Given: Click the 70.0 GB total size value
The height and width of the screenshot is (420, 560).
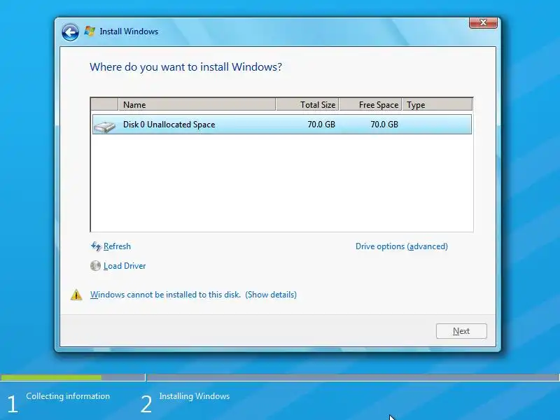Looking at the screenshot, I should (321, 125).
